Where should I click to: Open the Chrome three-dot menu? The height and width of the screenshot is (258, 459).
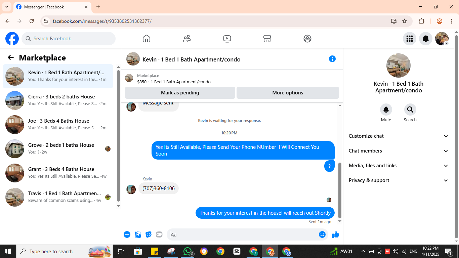[452, 21]
